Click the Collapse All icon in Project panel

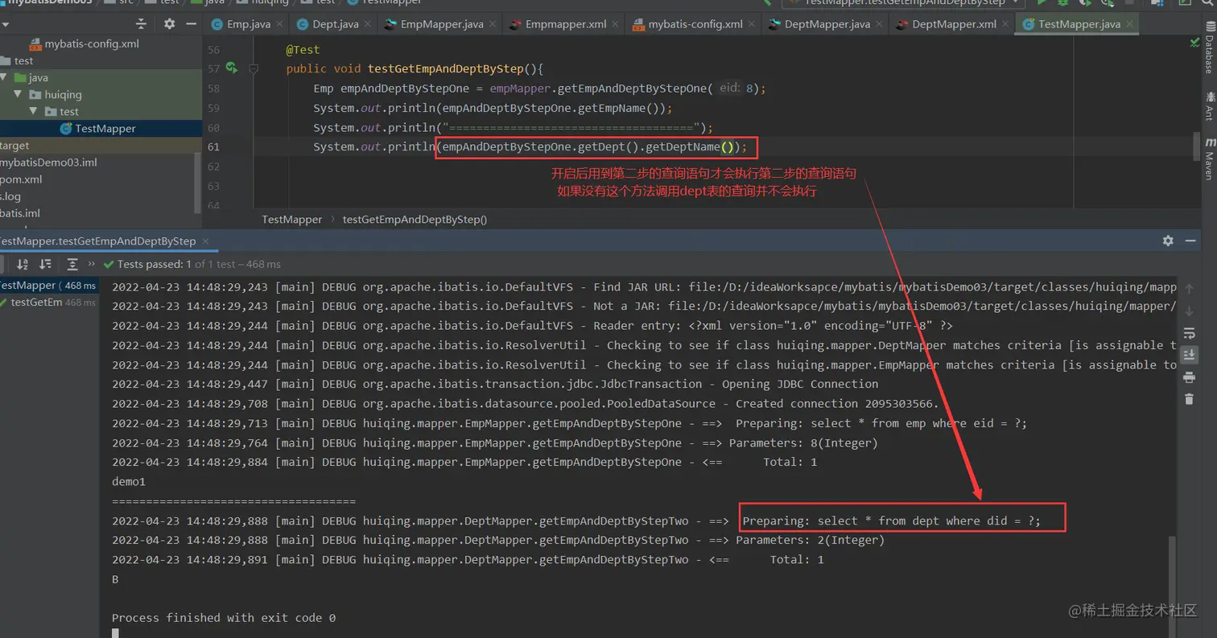[142, 24]
